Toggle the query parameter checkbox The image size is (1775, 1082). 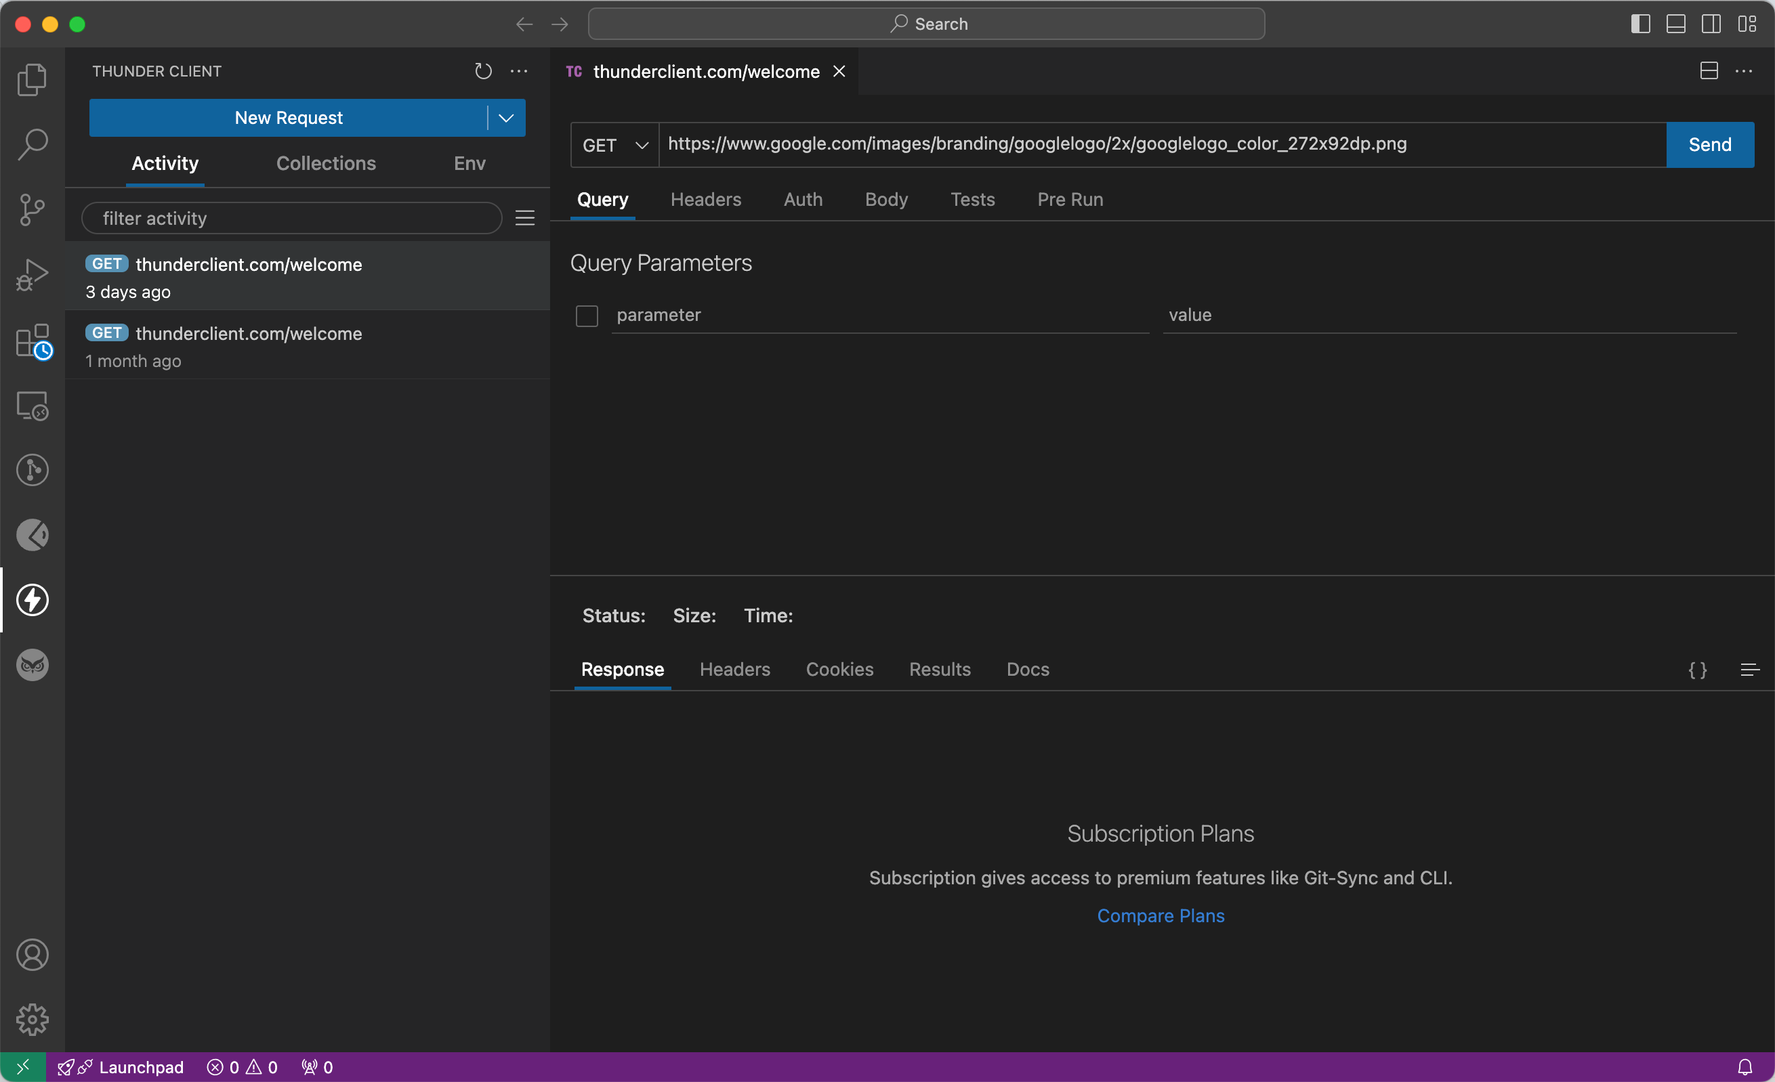click(587, 314)
